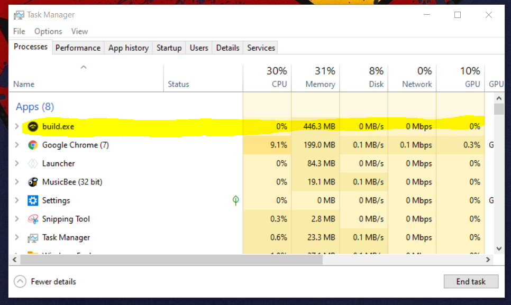Viewport: 511px width, 305px height.
Task: Select the MusicBee (32 bit) row name
Action: (x=72, y=182)
